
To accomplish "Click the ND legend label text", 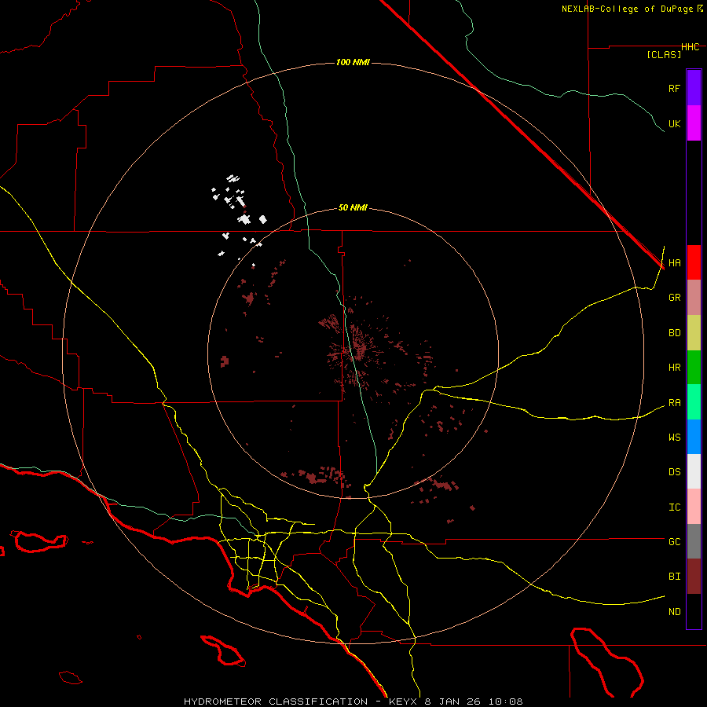I will pyautogui.click(x=674, y=611).
